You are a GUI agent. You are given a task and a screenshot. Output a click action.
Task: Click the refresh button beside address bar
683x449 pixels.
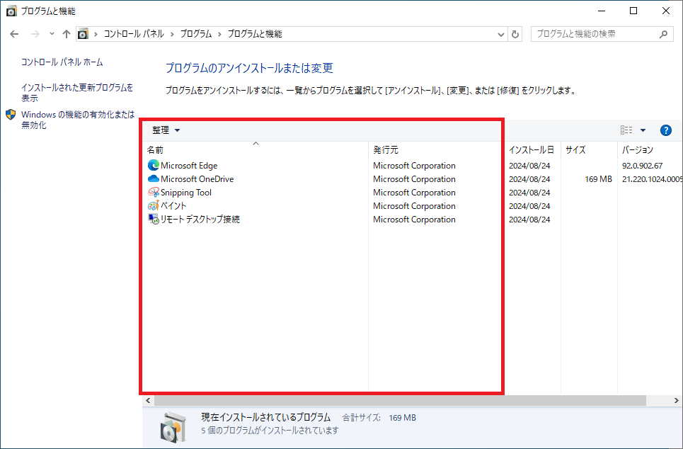515,34
